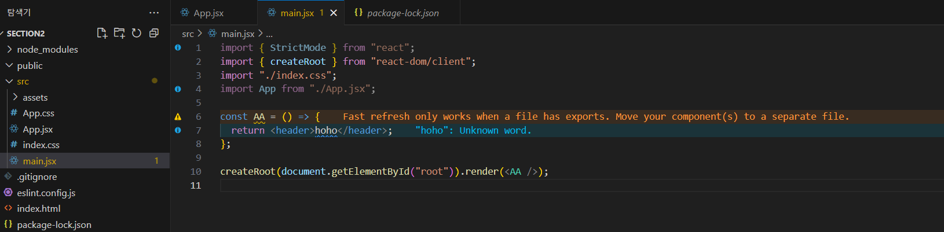Image resolution: width=944 pixels, height=232 pixels.
Task: Collapse the SECTION2 explorer section
Action: click(x=25, y=34)
